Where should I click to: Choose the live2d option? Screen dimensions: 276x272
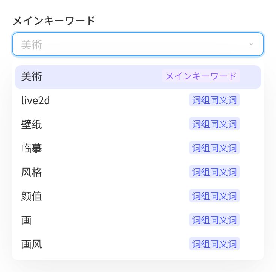pyautogui.click(x=138, y=100)
